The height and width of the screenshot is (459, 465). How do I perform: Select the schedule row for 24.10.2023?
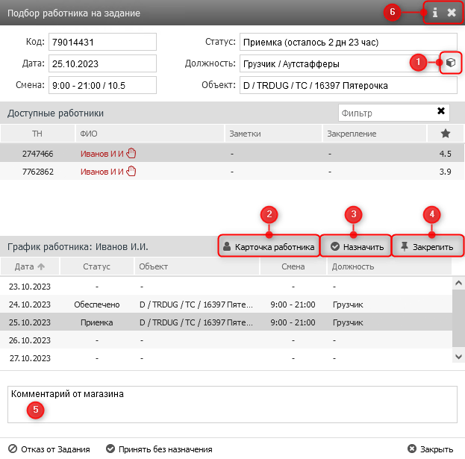(224, 305)
